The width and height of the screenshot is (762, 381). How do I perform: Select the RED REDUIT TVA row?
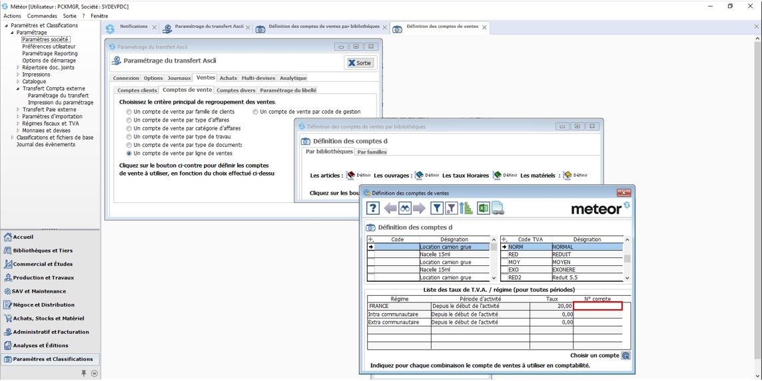coord(562,254)
